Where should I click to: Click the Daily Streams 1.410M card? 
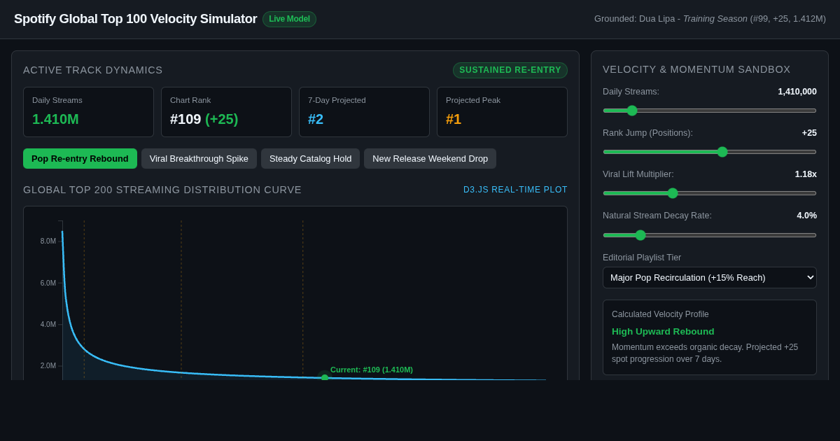(x=88, y=112)
